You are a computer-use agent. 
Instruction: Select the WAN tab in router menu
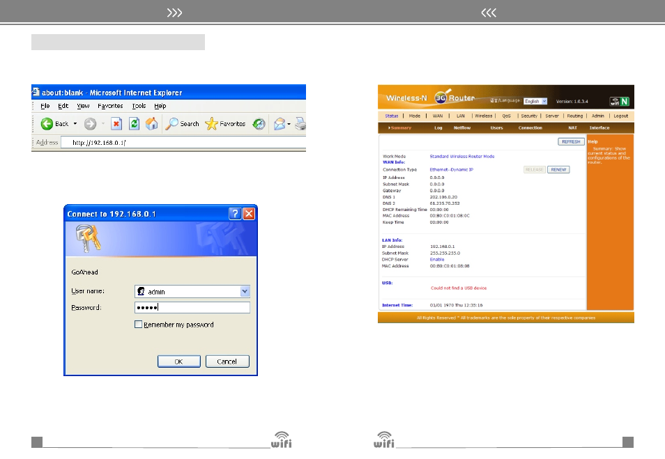pos(438,116)
